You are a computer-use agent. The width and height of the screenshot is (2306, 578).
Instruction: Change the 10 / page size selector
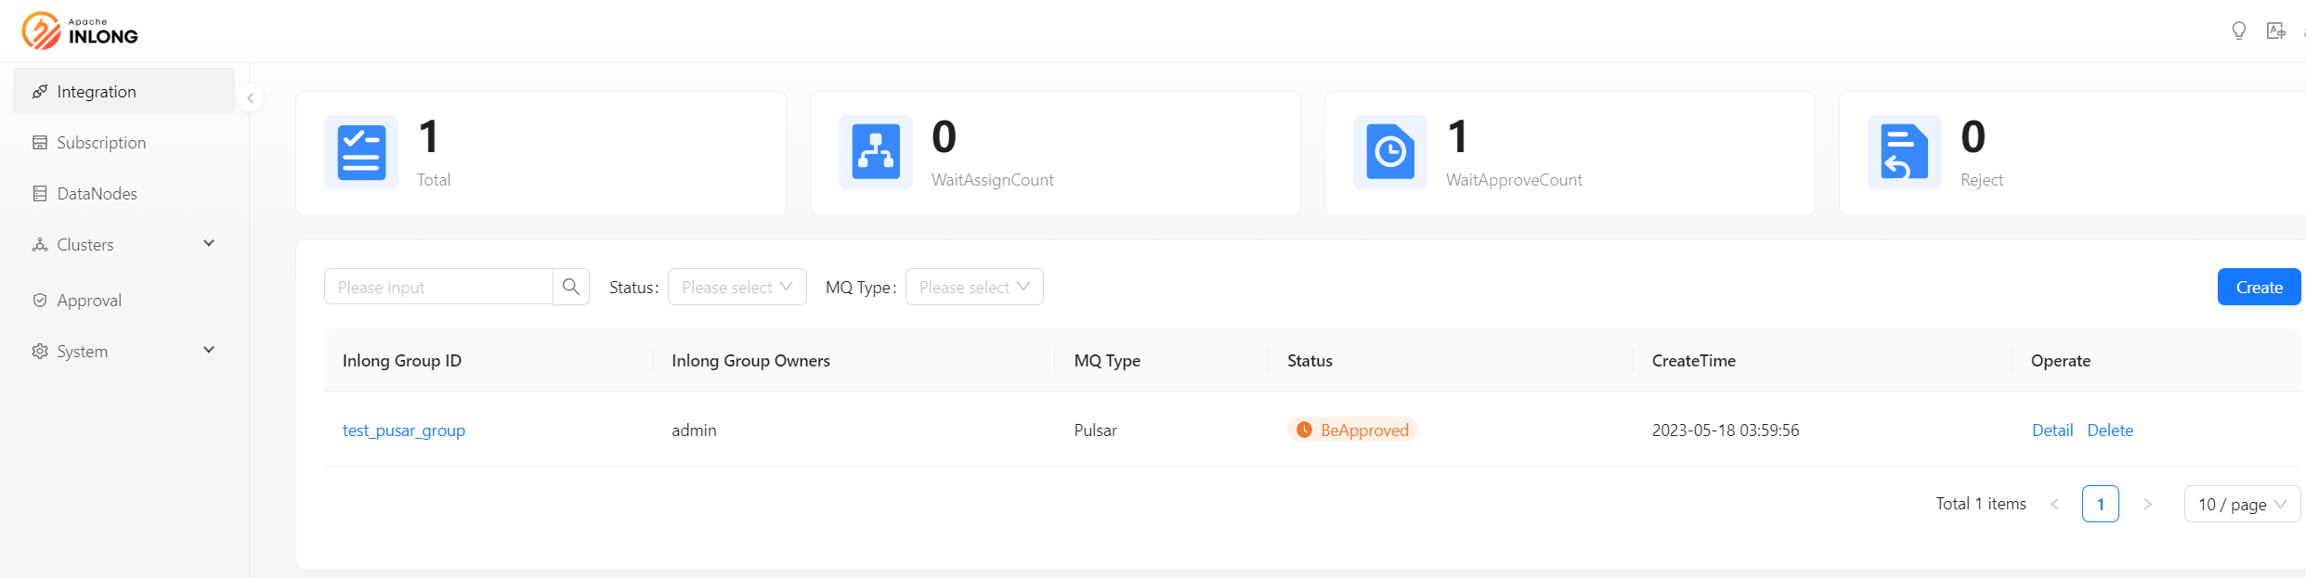[x=2241, y=504]
